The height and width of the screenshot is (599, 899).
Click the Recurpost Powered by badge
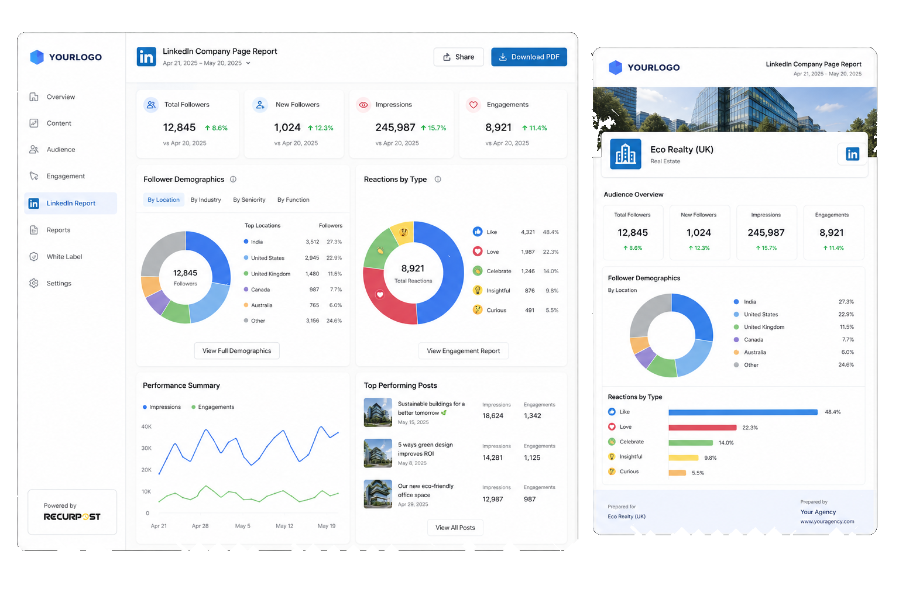(73, 512)
